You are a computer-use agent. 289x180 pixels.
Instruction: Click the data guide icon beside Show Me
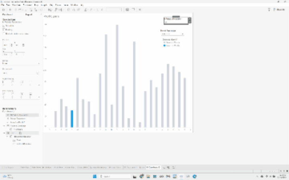click(x=269, y=10)
